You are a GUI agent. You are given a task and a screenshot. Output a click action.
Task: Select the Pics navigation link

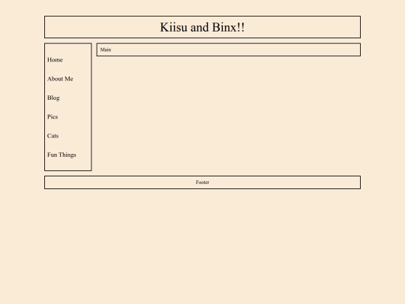point(52,117)
